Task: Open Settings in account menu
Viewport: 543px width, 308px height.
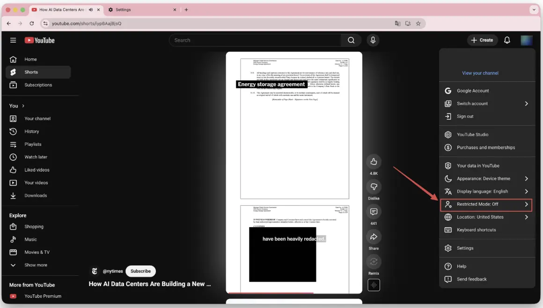Action: click(487, 248)
